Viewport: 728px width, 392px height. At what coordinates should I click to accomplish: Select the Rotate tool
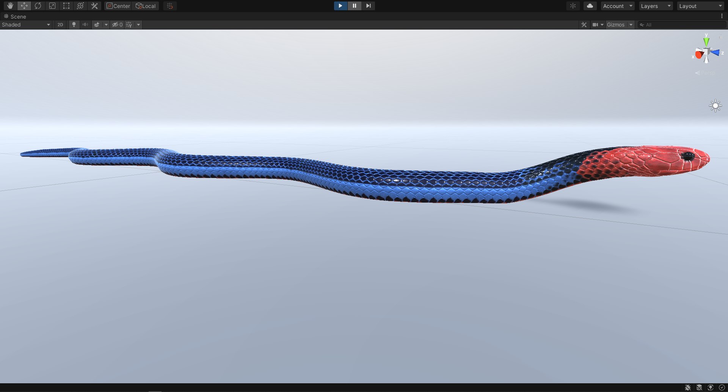point(38,6)
